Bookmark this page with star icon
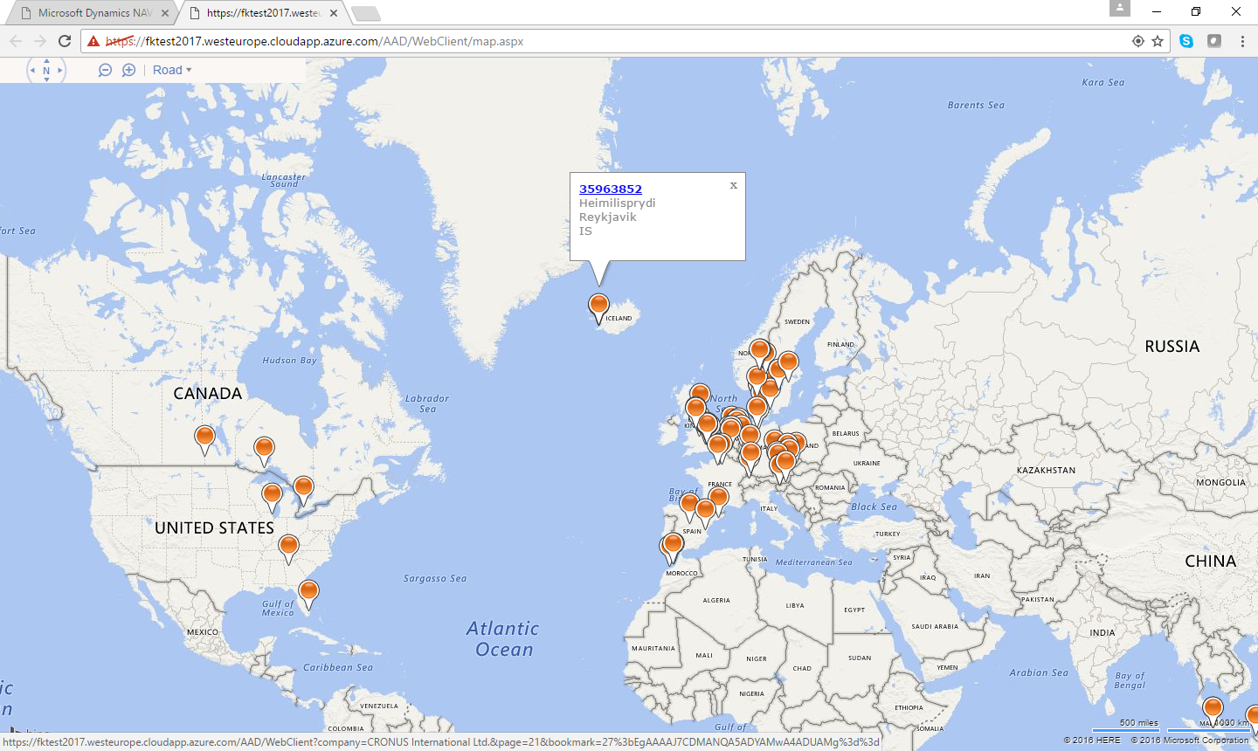Viewport: 1258px width, 751px height. pos(1158,41)
